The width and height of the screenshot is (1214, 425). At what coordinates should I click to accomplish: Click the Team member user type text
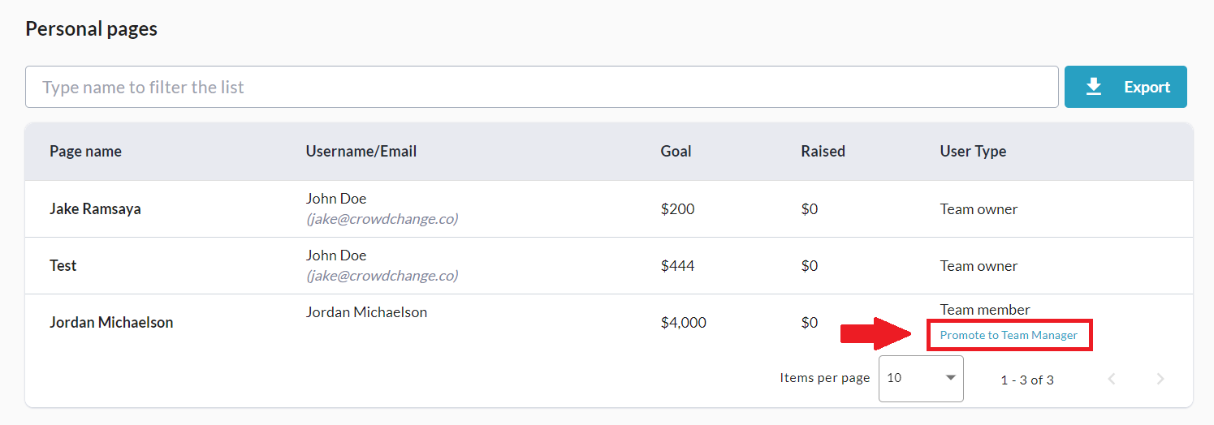984,310
